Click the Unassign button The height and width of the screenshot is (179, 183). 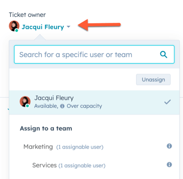click(153, 80)
